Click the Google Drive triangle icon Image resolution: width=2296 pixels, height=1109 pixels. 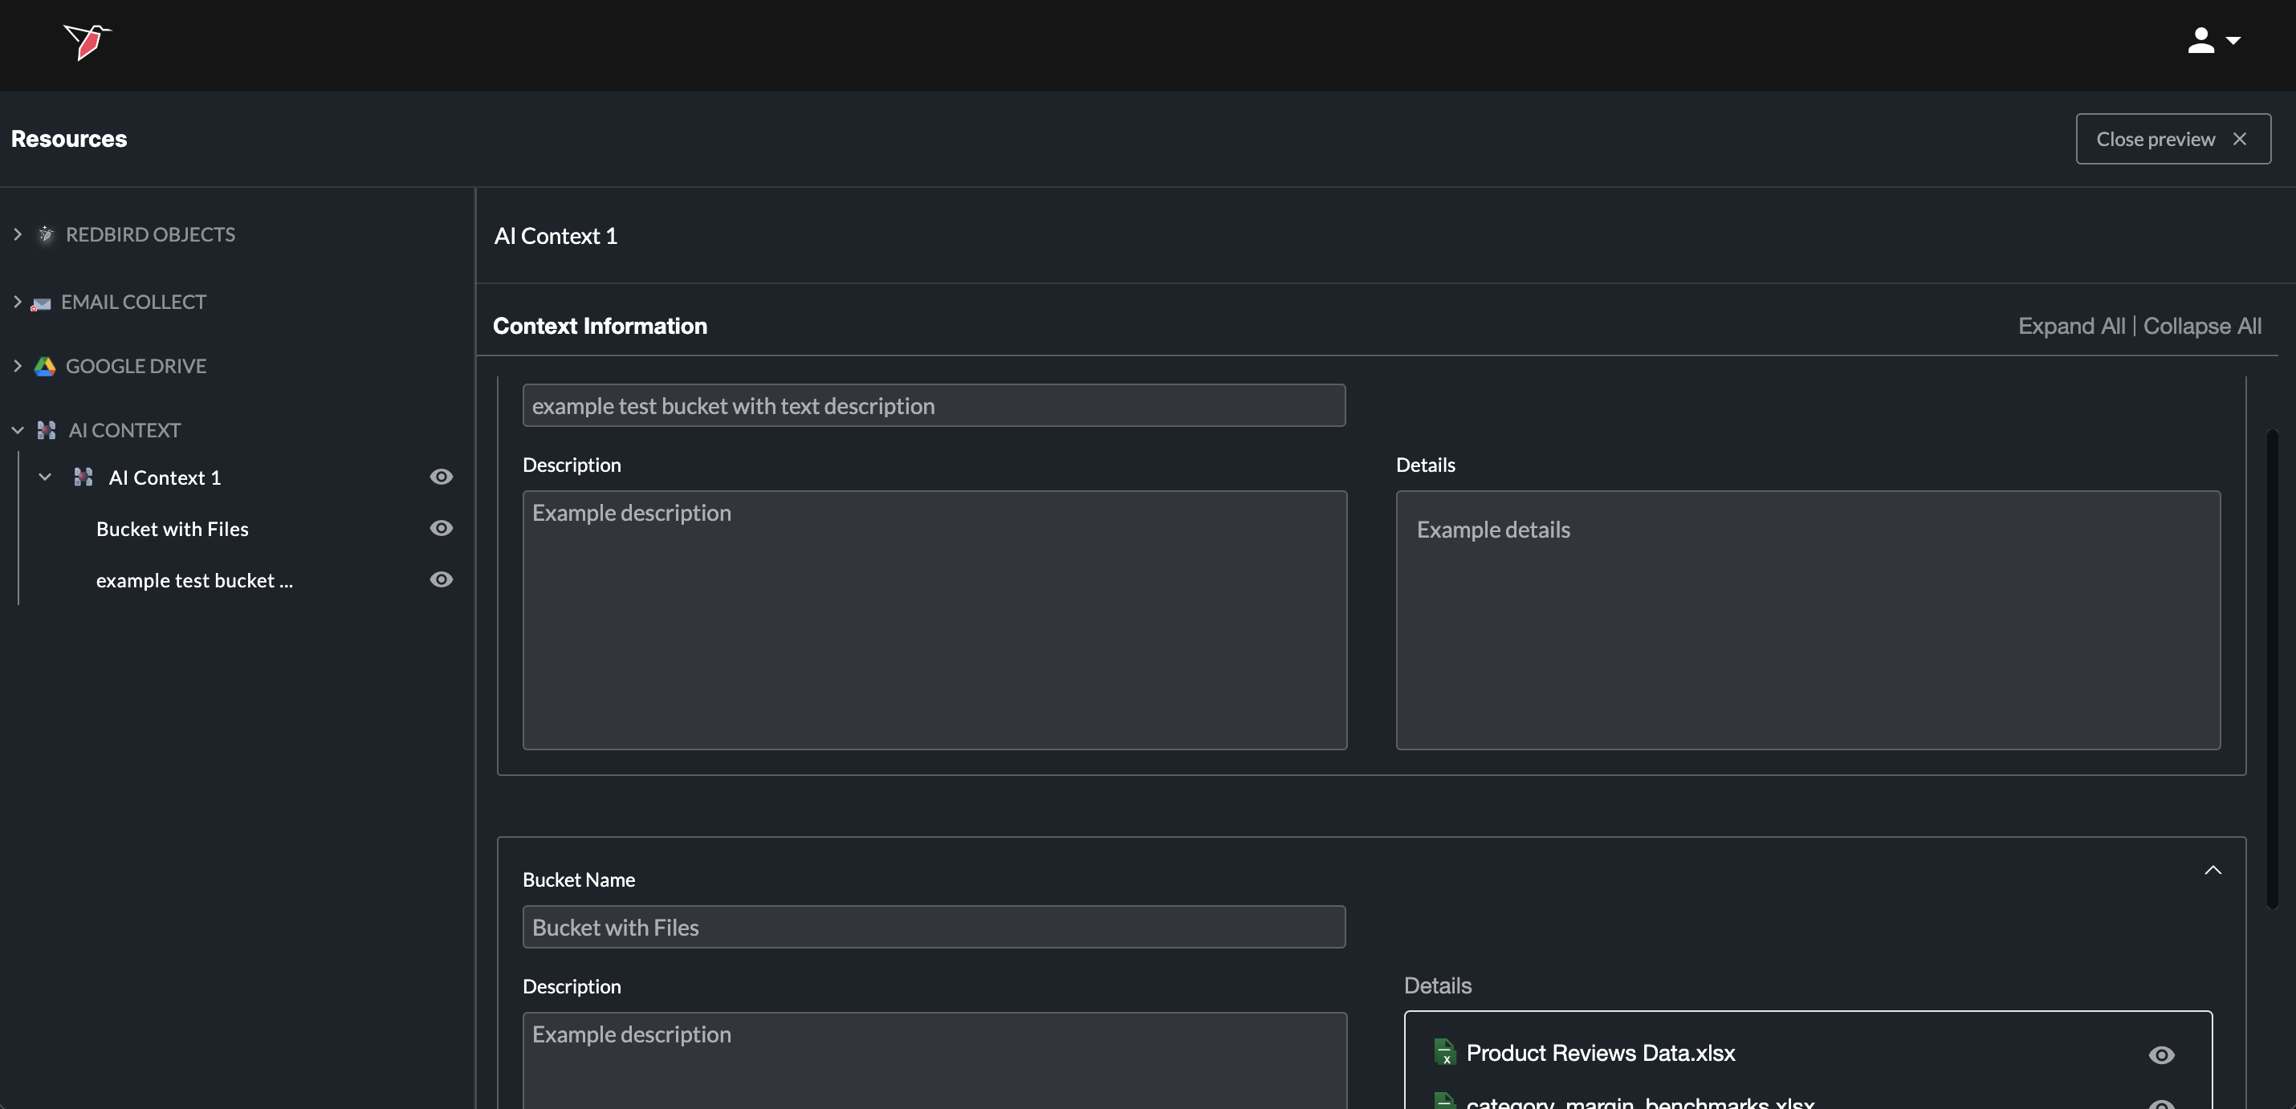tap(45, 366)
